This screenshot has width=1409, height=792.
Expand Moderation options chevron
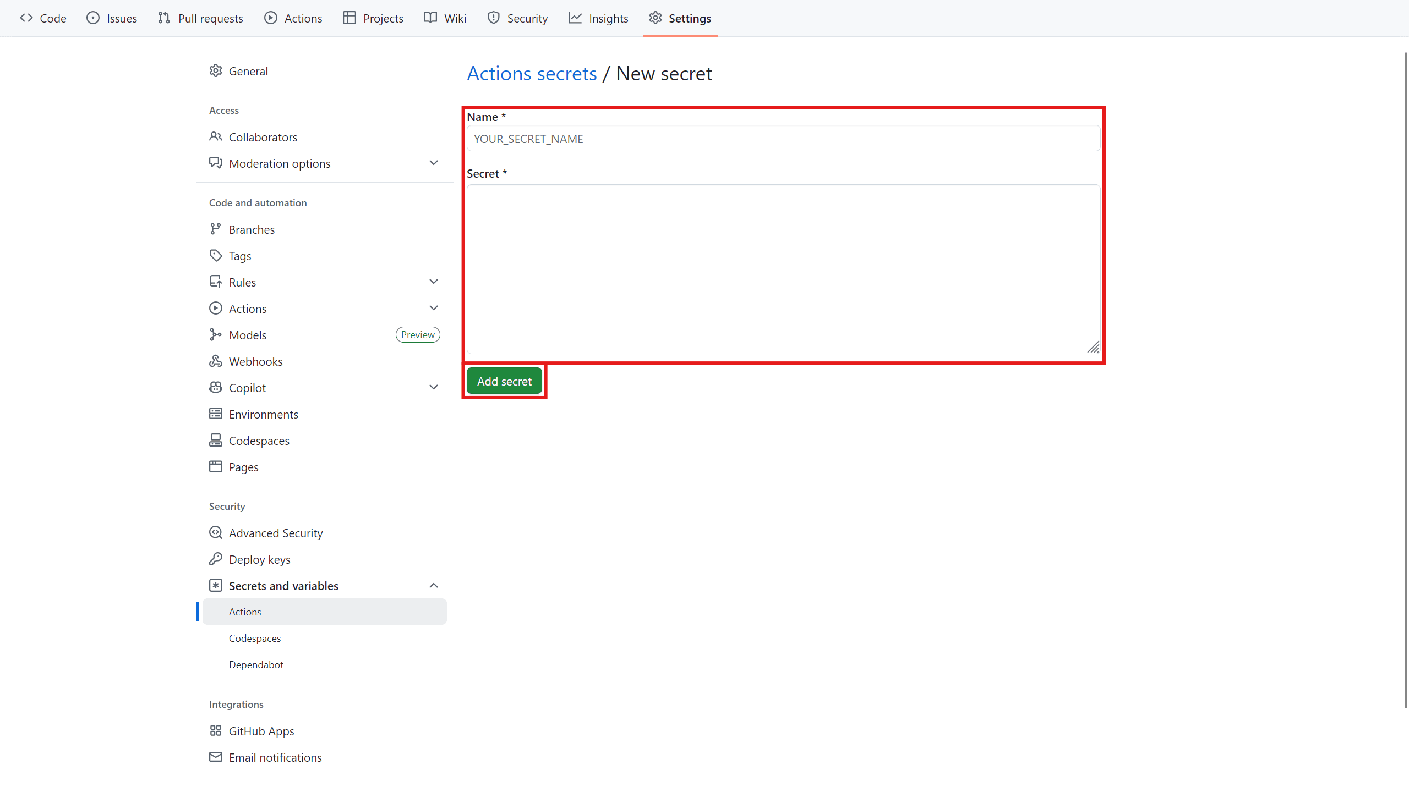pos(434,163)
